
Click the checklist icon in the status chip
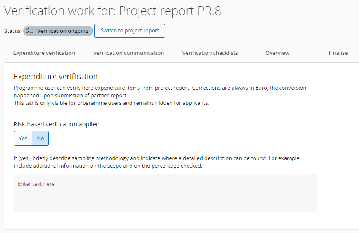(x=29, y=31)
